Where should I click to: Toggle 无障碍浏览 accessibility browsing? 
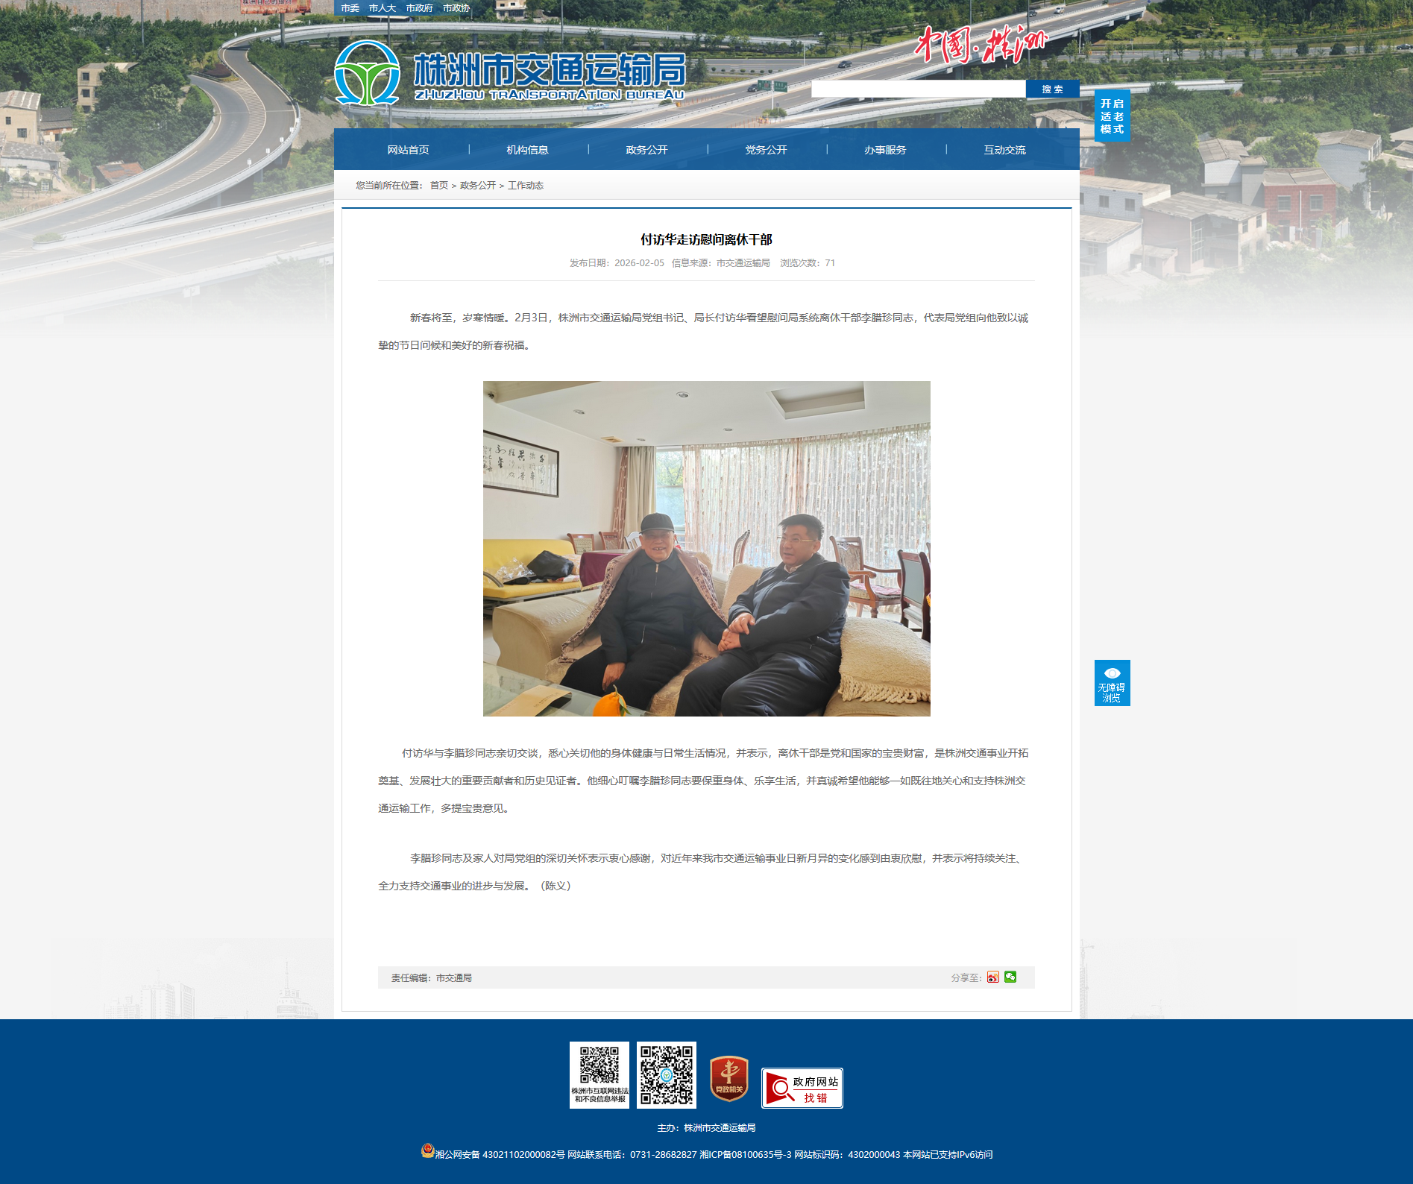point(1112,683)
